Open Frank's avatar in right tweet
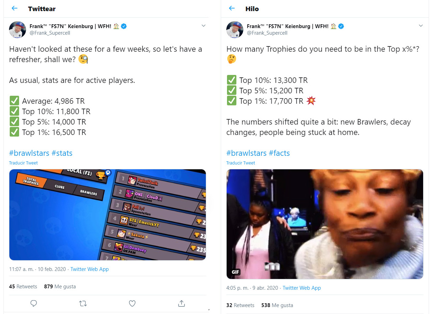Viewport: 437px width, 314px height. (x=235, y=29)
